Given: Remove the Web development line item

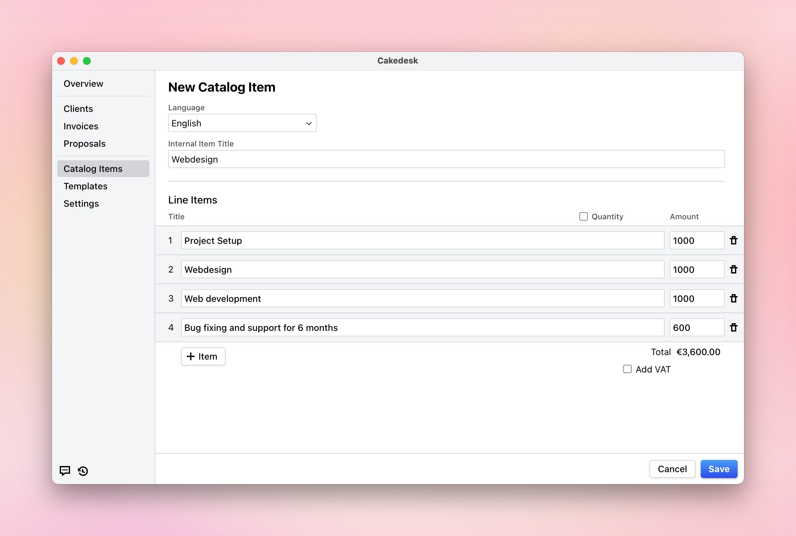Looking at the screenshot, I should pyautogui.click(x=733, y=298).
